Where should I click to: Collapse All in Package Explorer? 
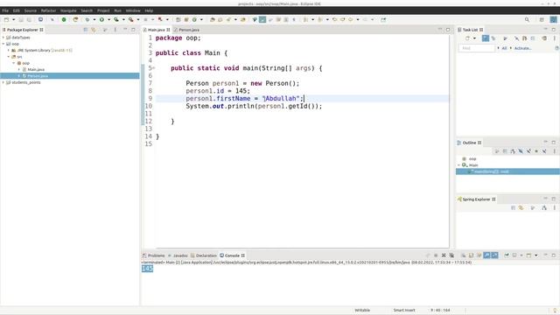86,30
